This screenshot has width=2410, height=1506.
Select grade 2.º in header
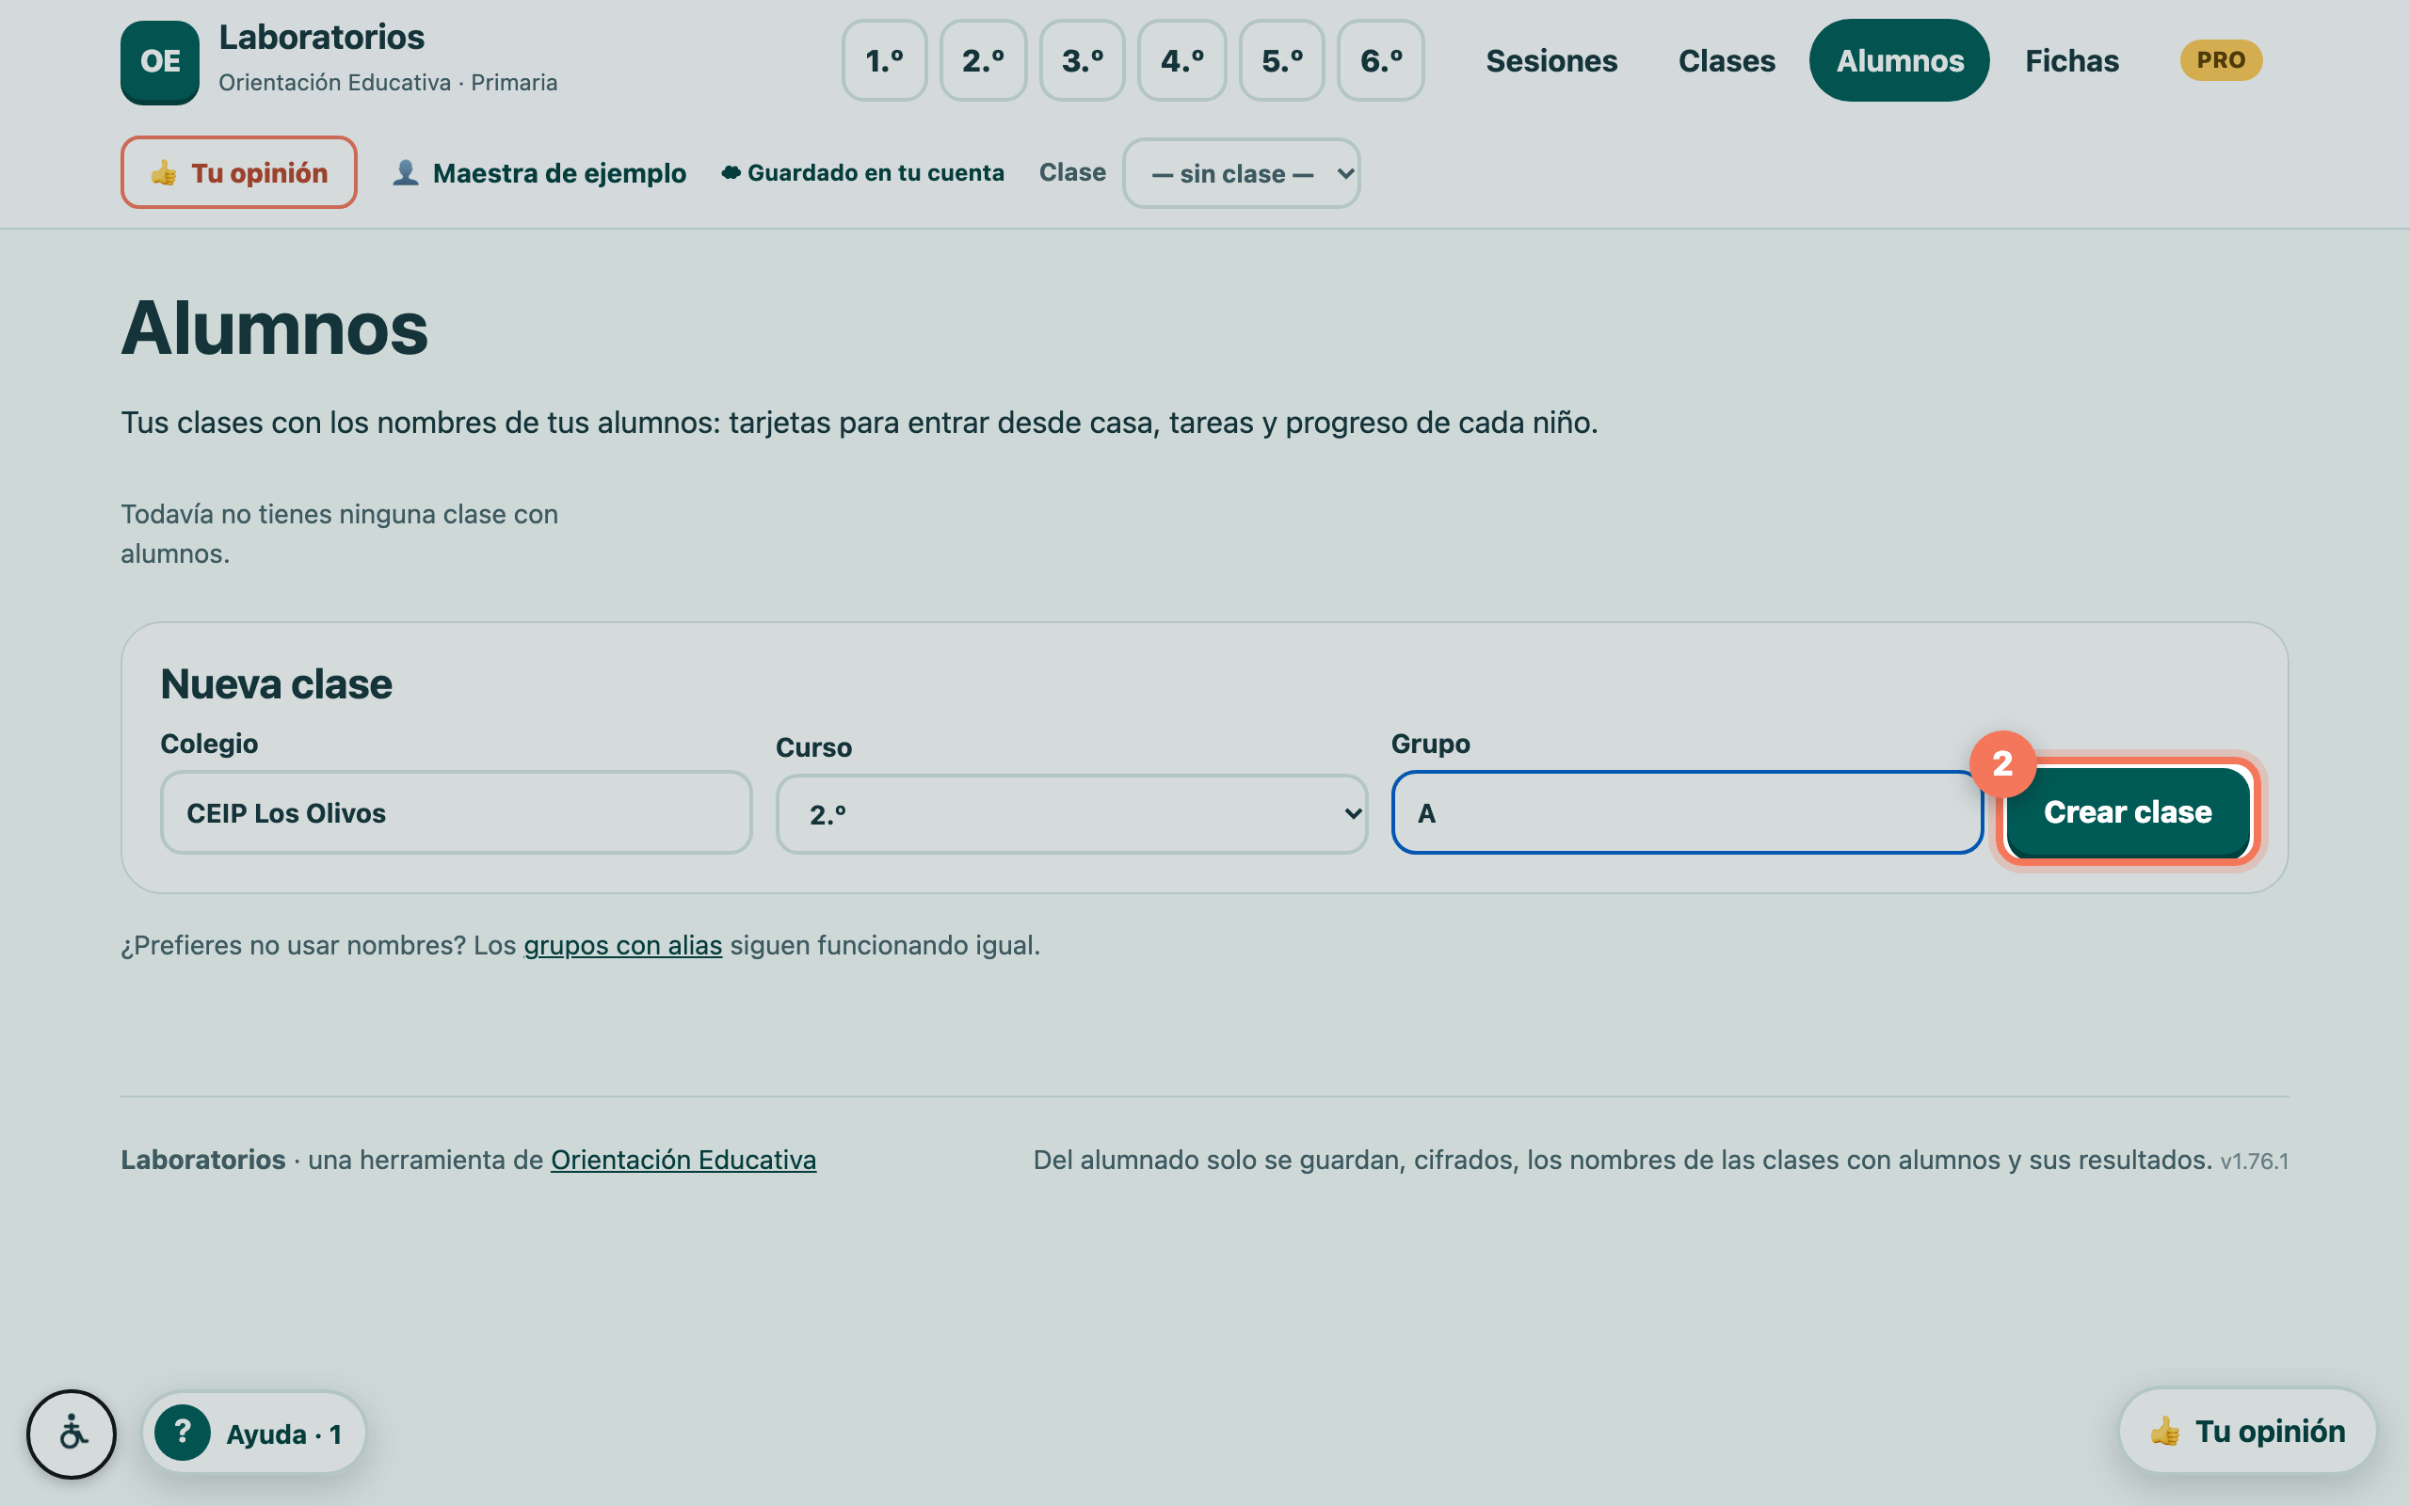983,61
